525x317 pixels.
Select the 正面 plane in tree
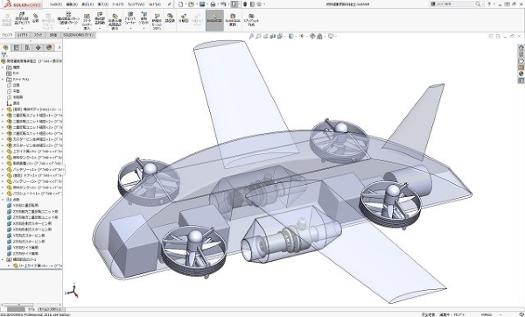pyautogui.click(x=13, y=85)
